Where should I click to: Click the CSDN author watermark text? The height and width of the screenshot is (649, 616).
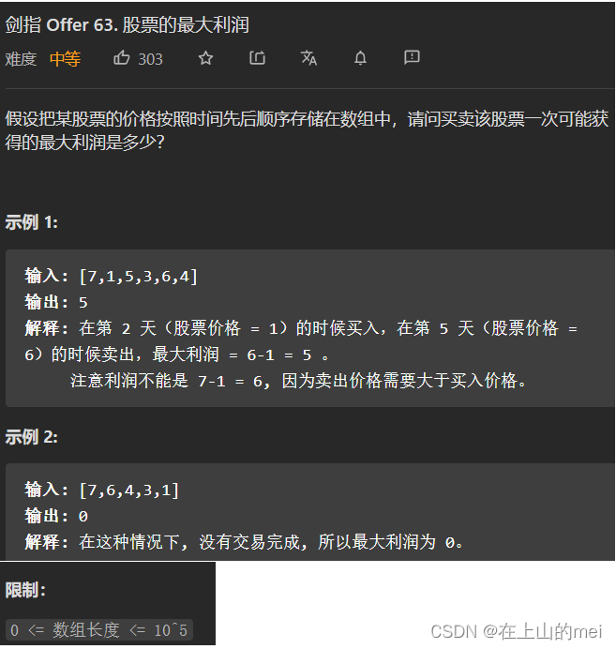(x=517, y=631)
